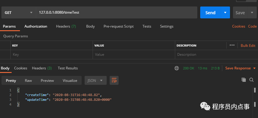Image resolution: width=258 pixels, height=118 pixels.
Task: Click the wrap lines icon
Action: pyautogui.click(x=114, y=80)
